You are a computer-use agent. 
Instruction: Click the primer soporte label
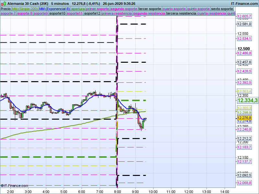click(98, 9)
